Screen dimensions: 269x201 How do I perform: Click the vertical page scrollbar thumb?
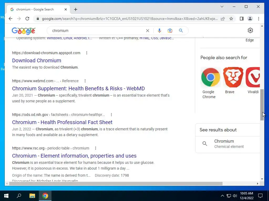(262, 105)
